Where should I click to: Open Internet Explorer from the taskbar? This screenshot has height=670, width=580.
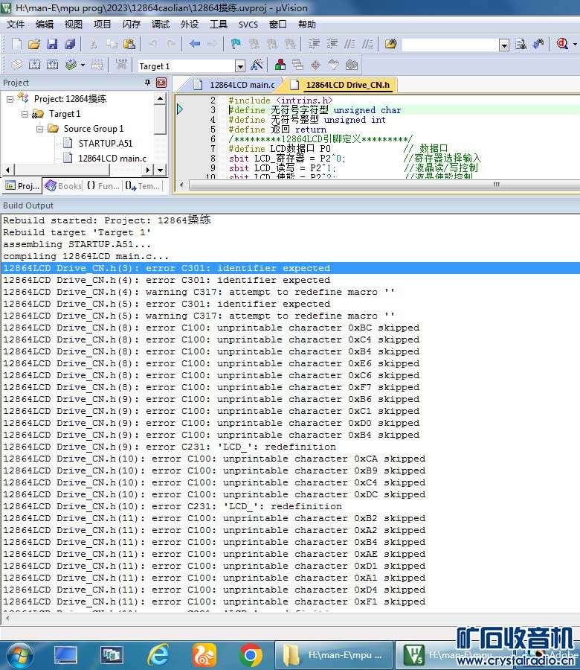coord(157,654)
